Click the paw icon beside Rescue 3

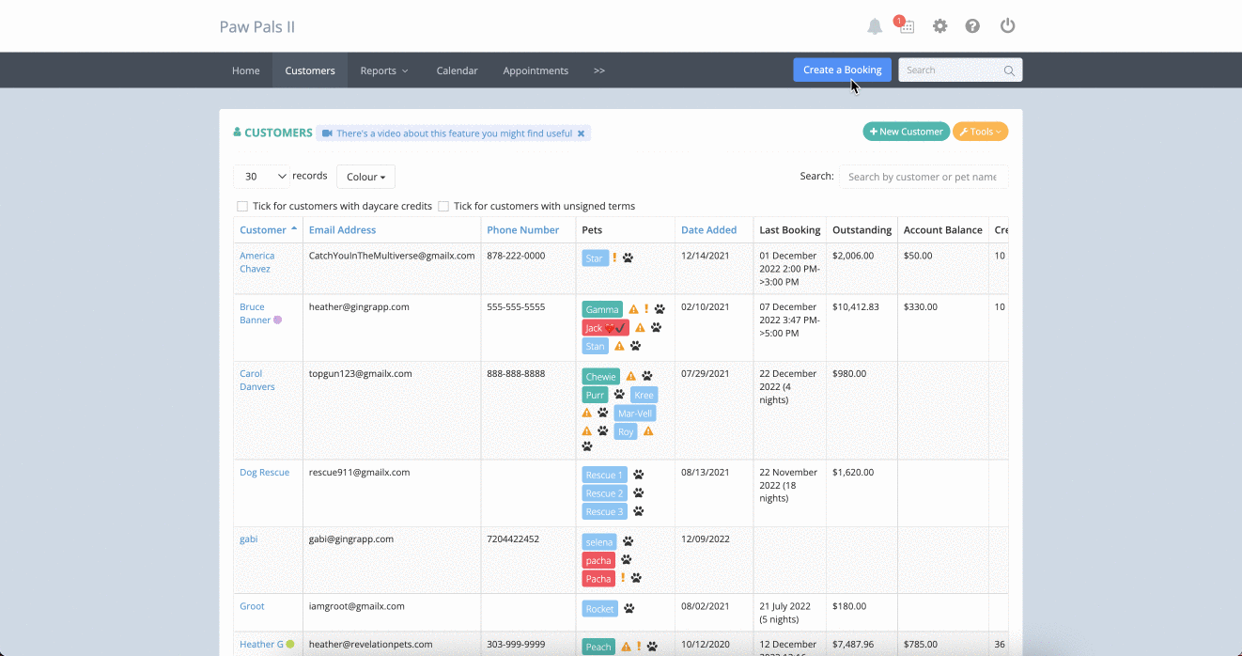coord(638,511)
